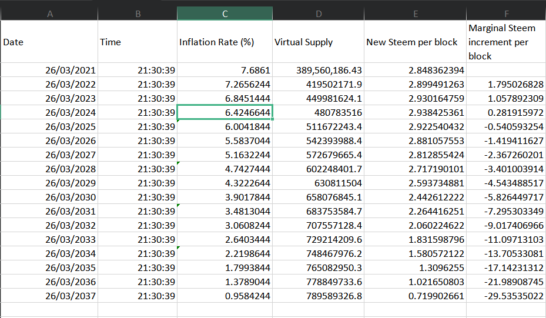Select New Steem cell 2.930164759
This screenshot has height=318, width=546.
pos(415,98)
